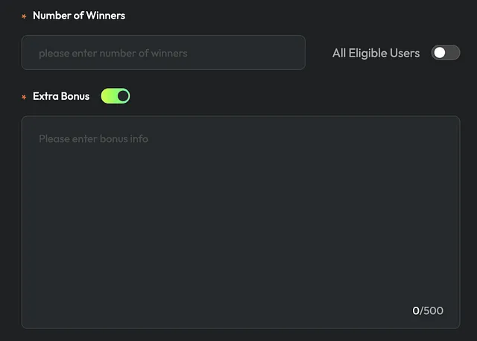Click the dark knob of the green Extra Bonus switch

[123, 96]
